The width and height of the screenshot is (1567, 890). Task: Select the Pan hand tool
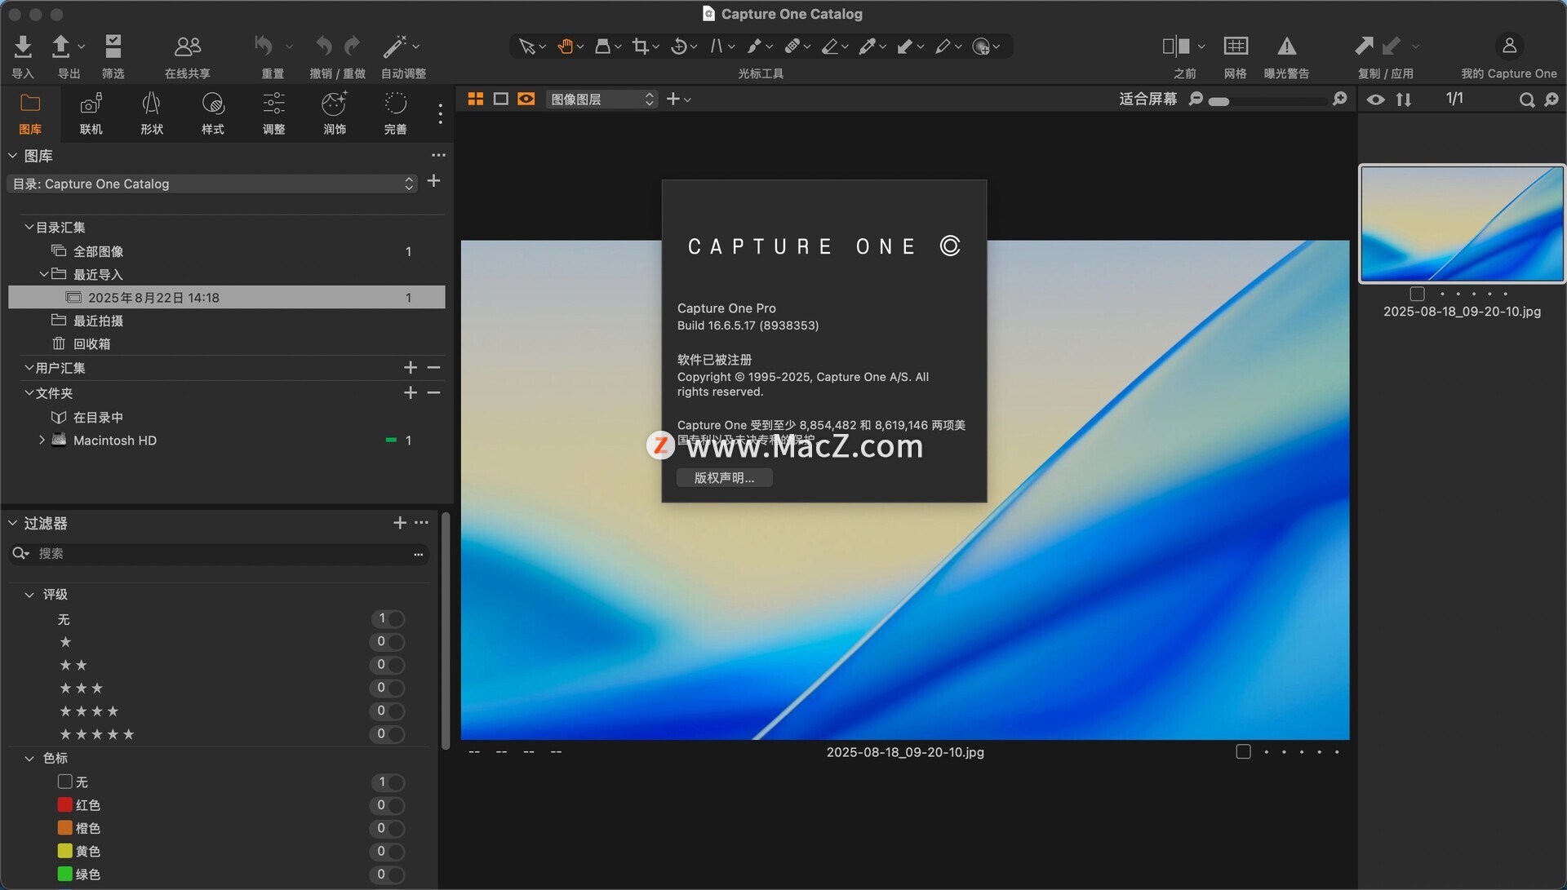(565, 46)
